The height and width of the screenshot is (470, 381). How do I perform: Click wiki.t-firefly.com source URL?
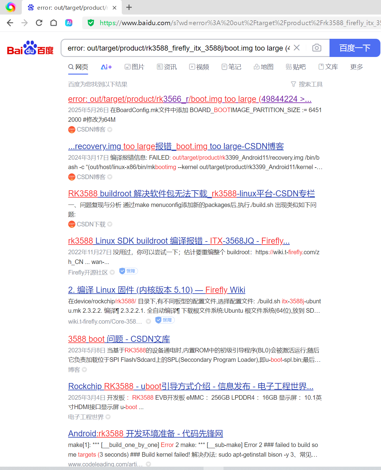(105, 321)
